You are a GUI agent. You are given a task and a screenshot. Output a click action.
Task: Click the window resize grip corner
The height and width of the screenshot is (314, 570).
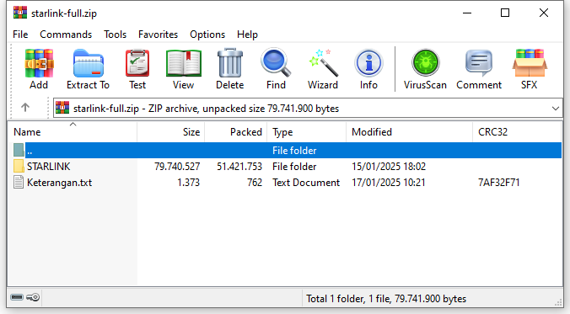(558, 302)
